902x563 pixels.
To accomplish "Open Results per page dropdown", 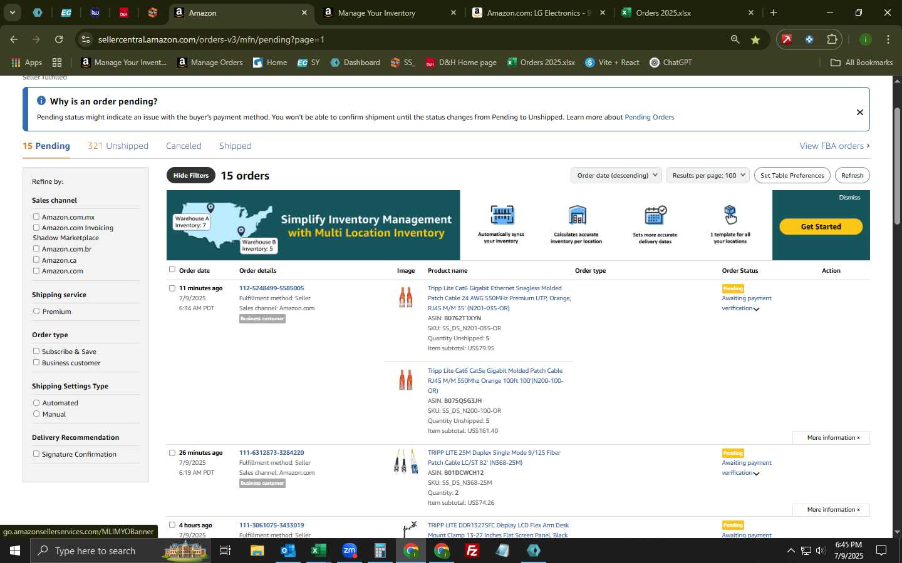I will 708,175.
